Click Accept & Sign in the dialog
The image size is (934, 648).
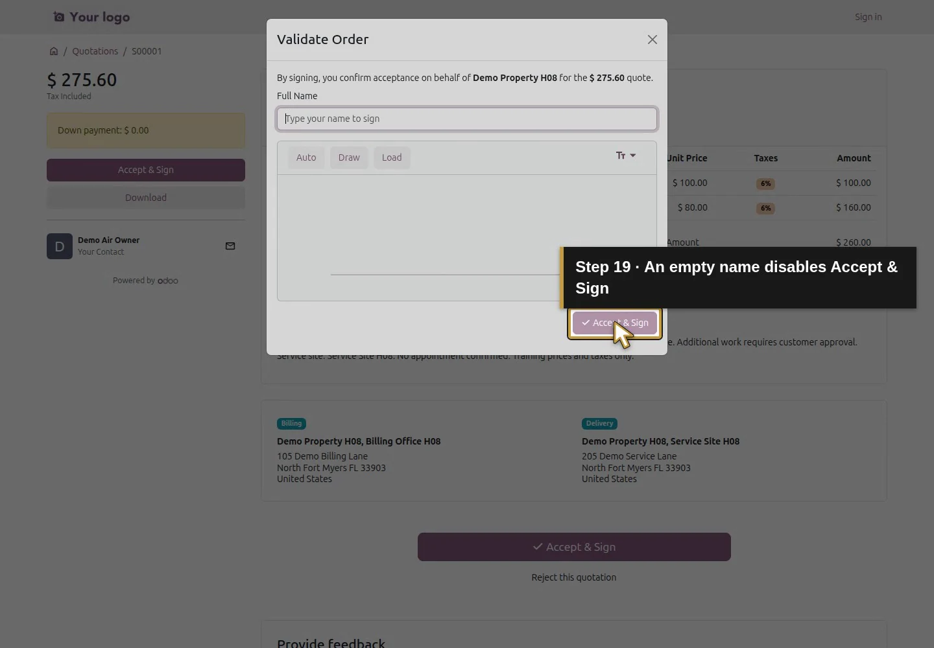tap(615, 323)
